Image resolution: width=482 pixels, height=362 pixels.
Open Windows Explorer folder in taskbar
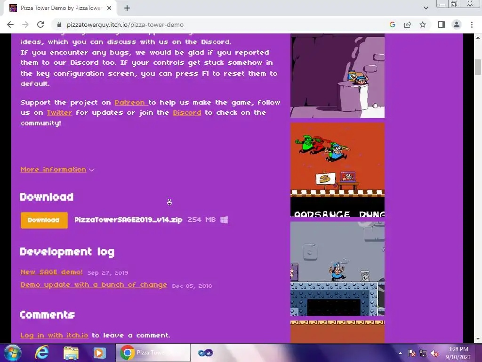pos(71,353)
